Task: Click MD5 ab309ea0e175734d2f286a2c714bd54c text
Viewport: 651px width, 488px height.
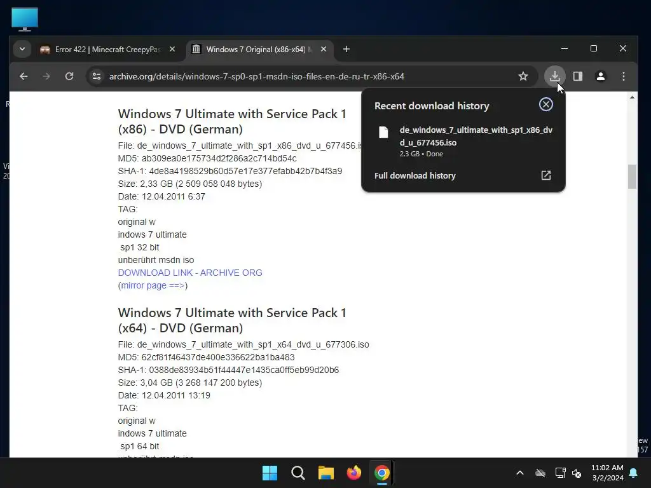Action: point(207,158)
